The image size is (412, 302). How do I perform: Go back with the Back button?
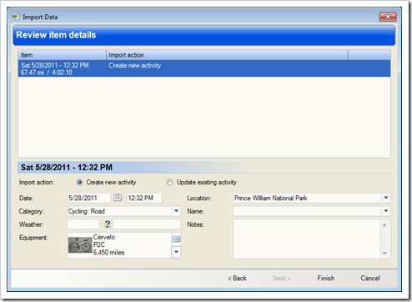pos(237,278)
